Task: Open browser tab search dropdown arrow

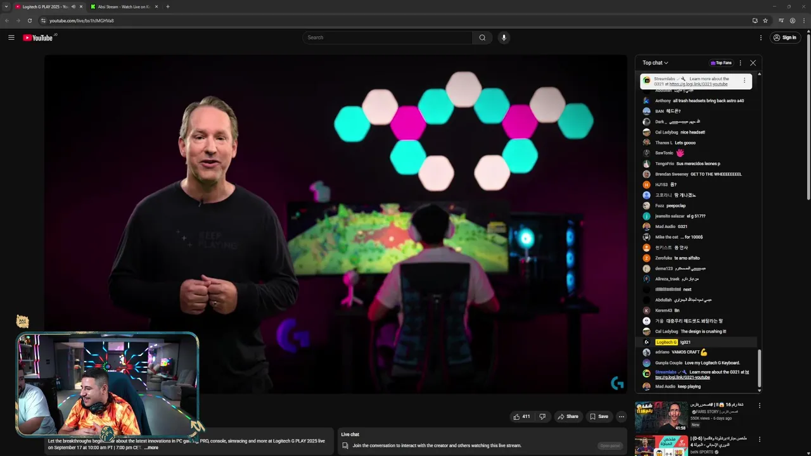Action: point(6,6)
